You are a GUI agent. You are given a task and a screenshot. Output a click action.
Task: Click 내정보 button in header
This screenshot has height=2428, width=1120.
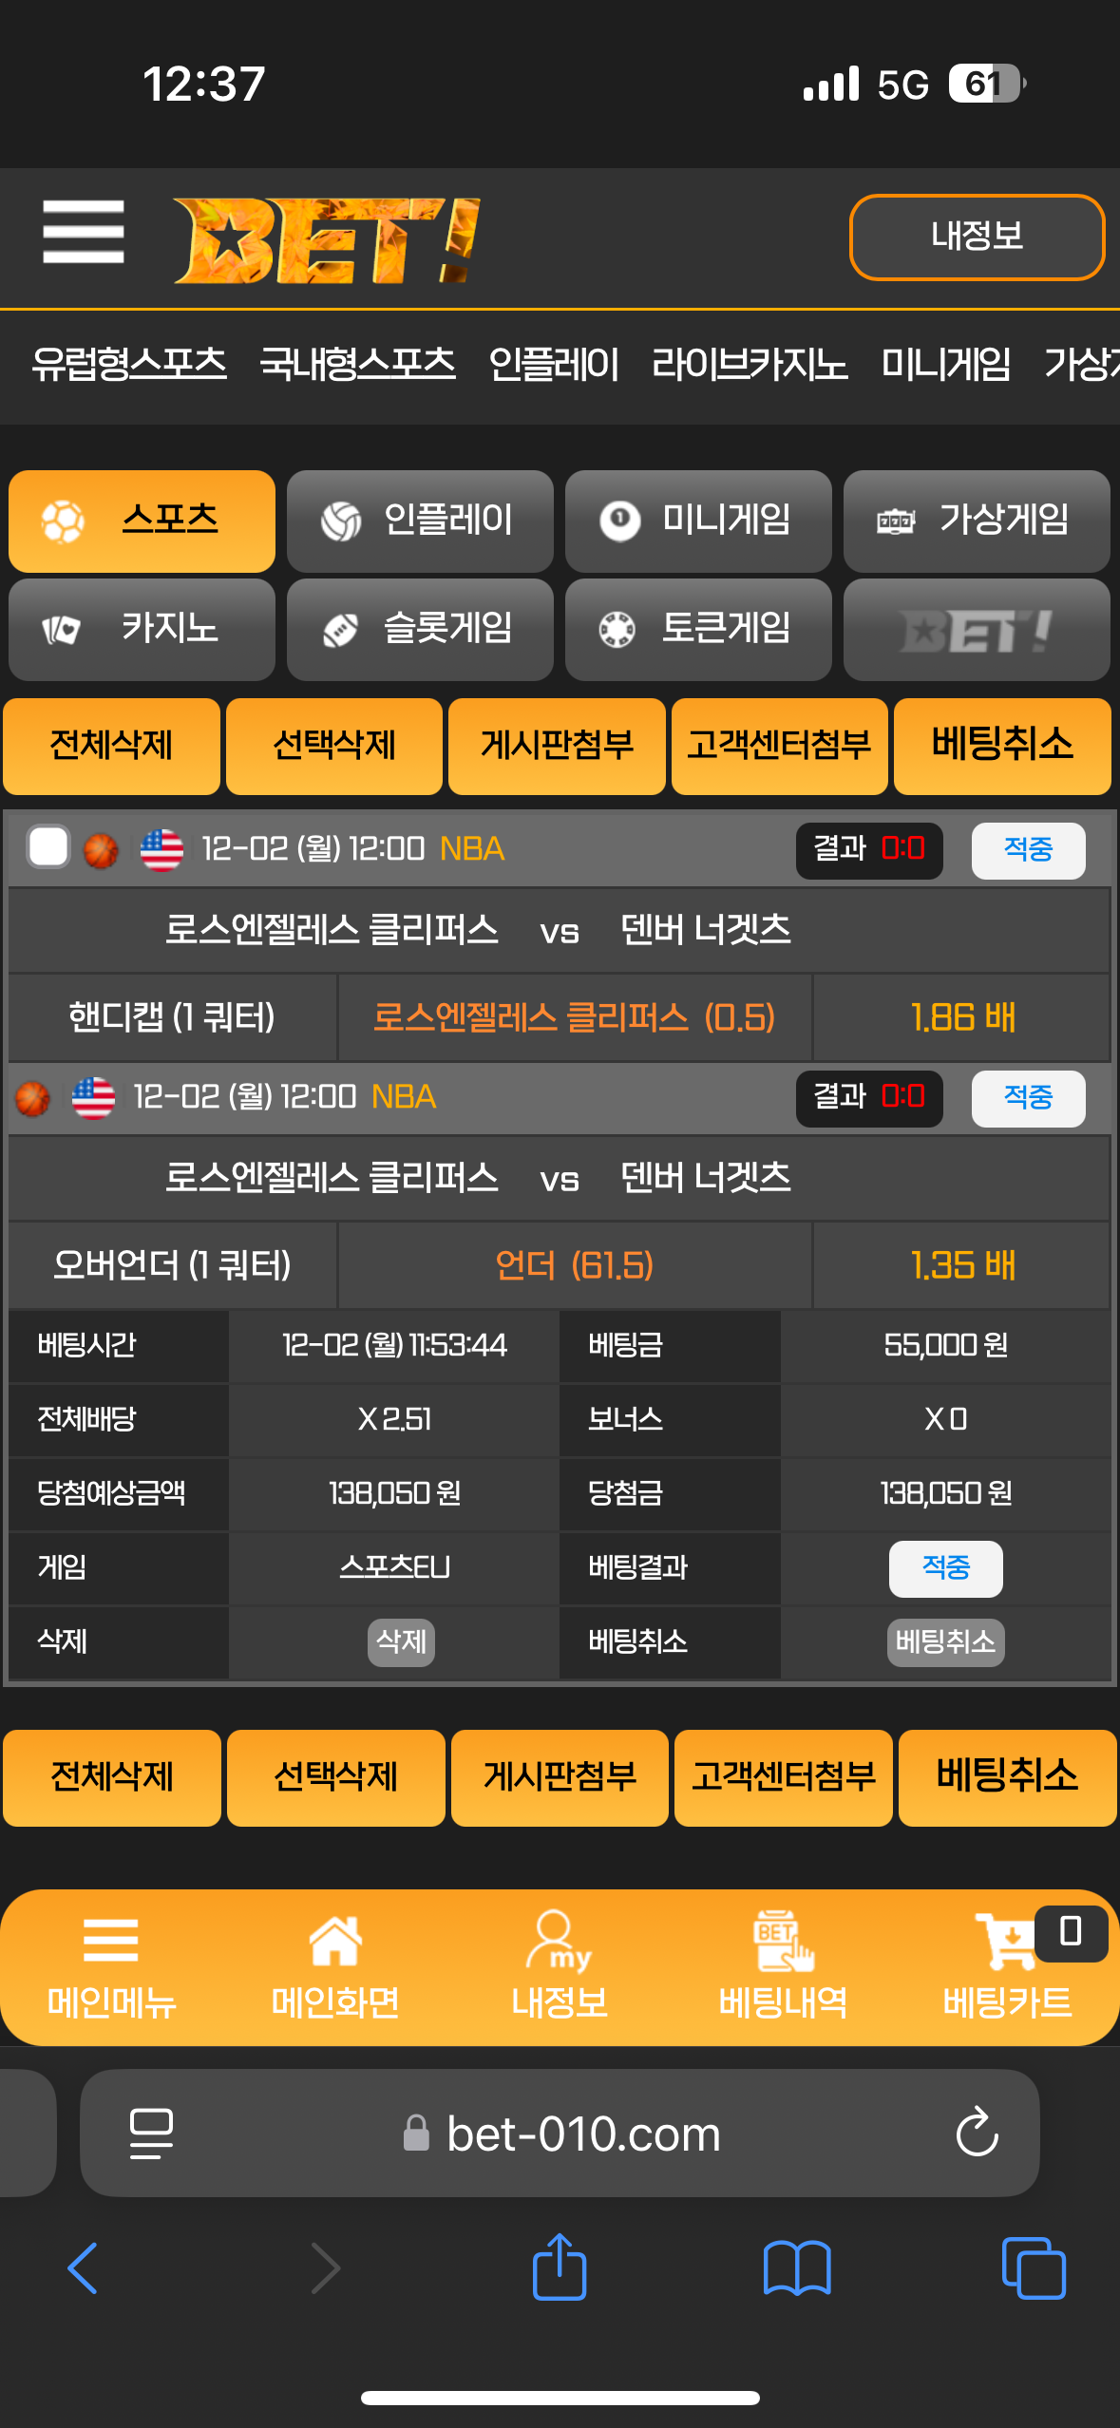(x=977, y=237)
